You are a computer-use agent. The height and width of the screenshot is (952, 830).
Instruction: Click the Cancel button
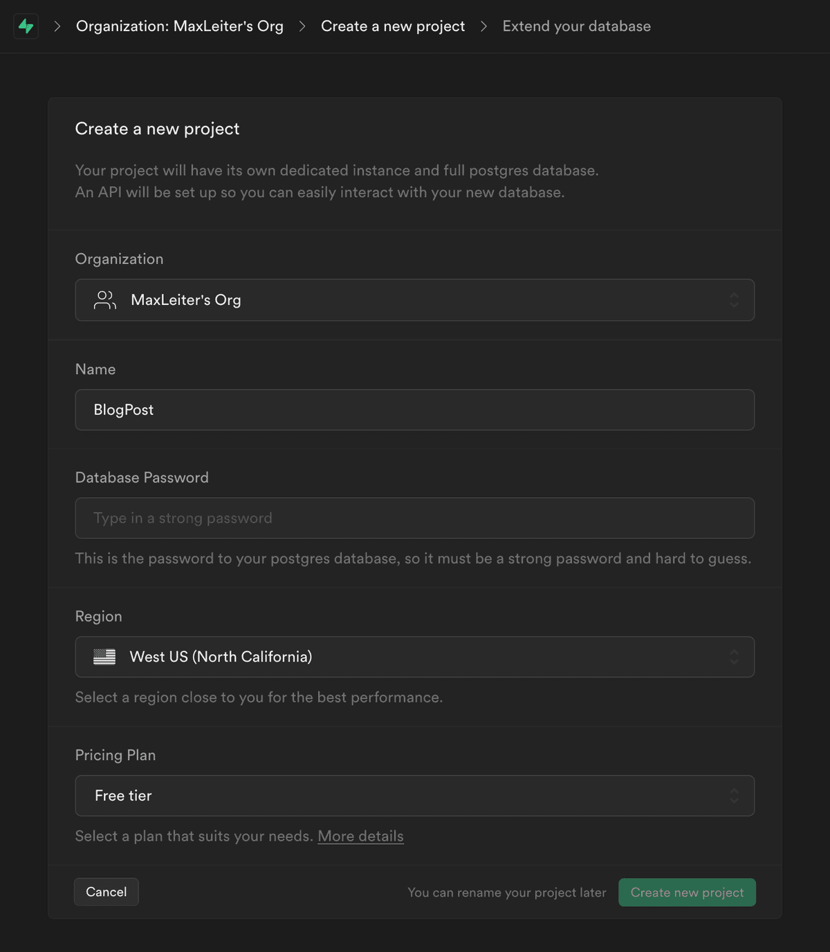click(106, 892)
